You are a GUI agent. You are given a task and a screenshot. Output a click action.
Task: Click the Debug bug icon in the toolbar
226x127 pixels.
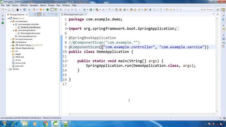pos(85,10)
